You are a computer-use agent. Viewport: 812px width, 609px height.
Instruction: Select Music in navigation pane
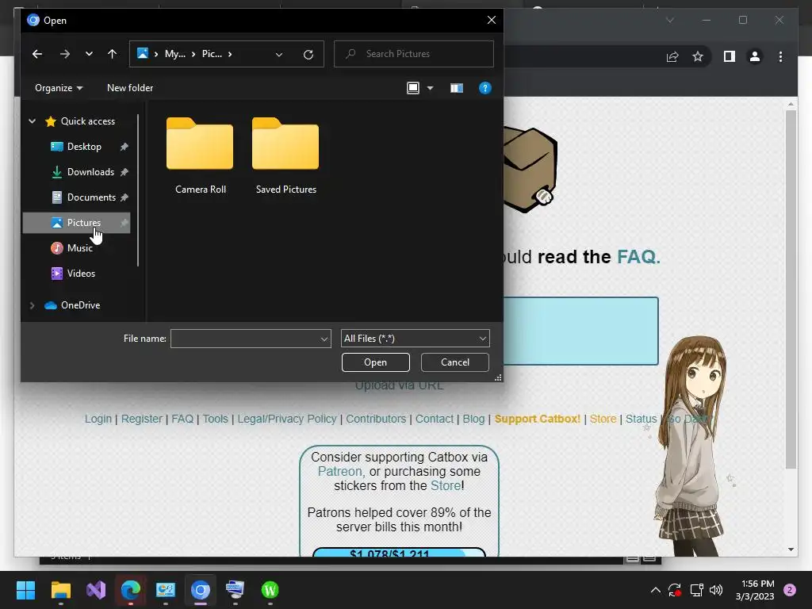(x=77, y=248)
